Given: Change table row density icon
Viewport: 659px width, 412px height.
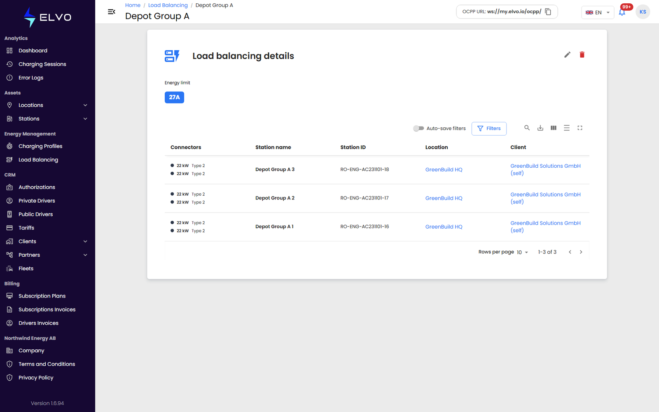Looking at the screenshot, I should tap(566, 128).
